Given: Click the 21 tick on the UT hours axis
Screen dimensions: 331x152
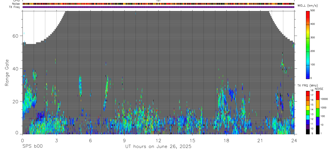Looking at the screenshot, I should pos(260,140).
